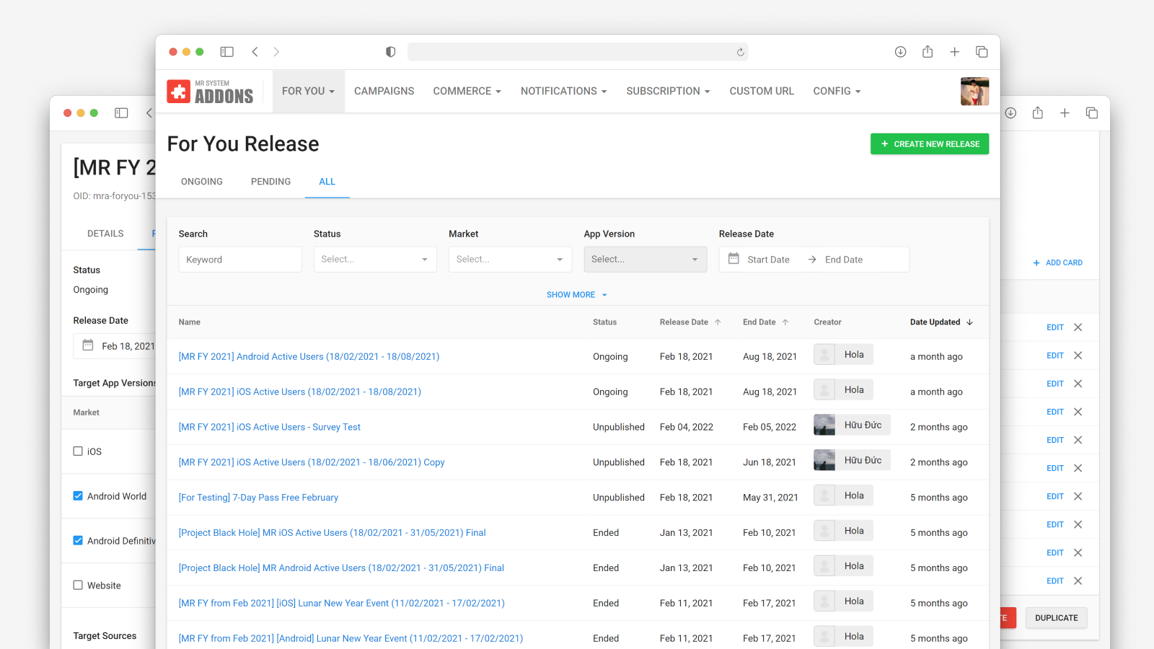Open the front window's downloads icon
The height and width of the screenshot is (649, 1154).
900,52
